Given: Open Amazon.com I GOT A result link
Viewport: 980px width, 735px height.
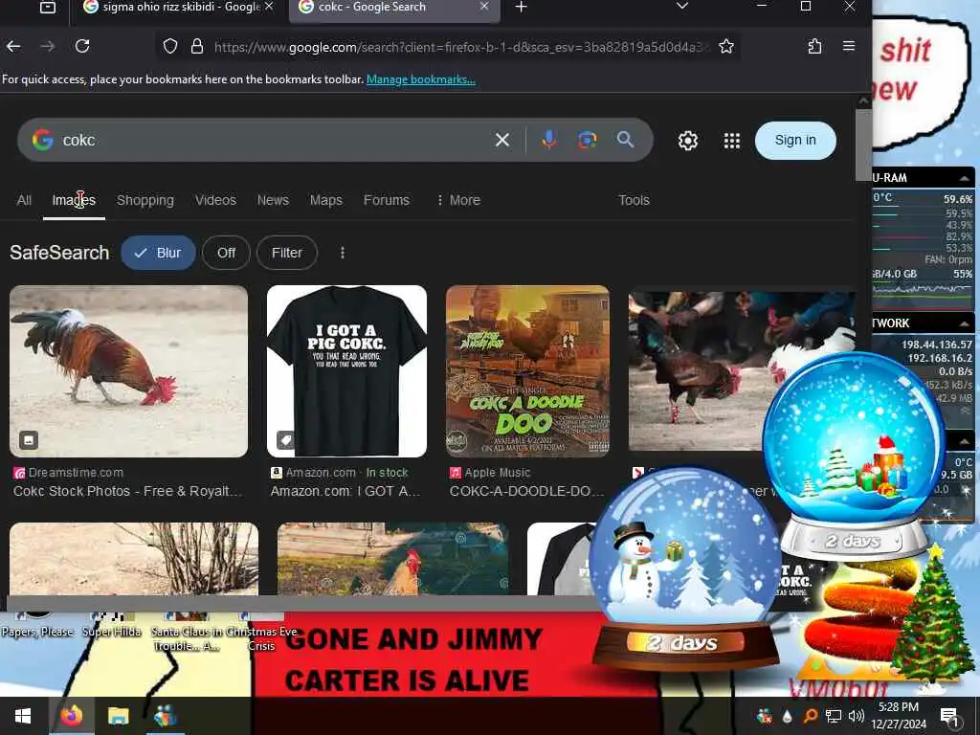Looking at the screenshot, I should tap(345, 491).
